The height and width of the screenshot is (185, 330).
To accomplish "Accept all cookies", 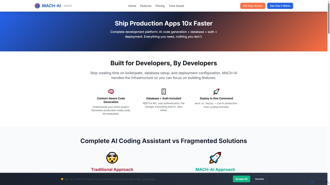I will [241, 179].
